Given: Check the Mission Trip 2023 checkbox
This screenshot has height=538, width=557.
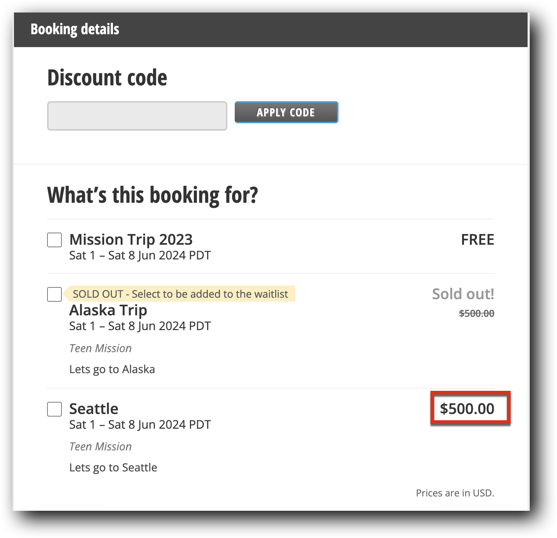Looking at the screenshot, I should tap(54, 240).
